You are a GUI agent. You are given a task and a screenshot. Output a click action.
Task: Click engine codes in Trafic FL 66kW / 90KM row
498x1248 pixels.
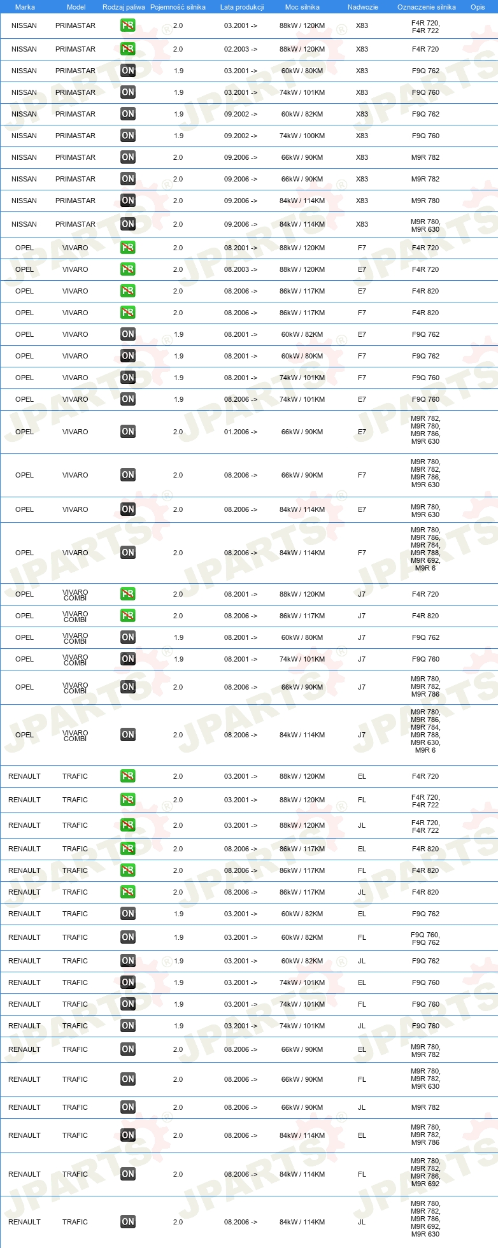coord(425,1079)
